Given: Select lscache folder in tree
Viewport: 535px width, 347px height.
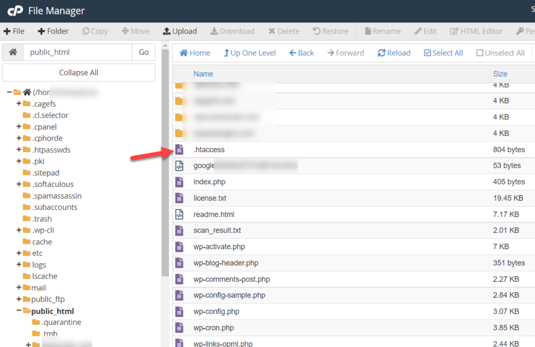Looking at the screenshot, I should [x=45, y=276].
